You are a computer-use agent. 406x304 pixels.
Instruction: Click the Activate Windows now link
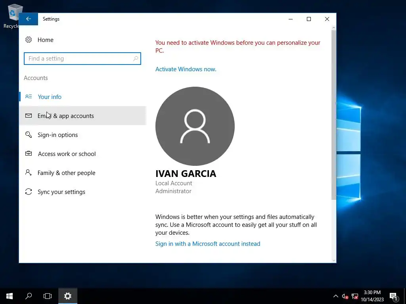[x=186, y=69]
